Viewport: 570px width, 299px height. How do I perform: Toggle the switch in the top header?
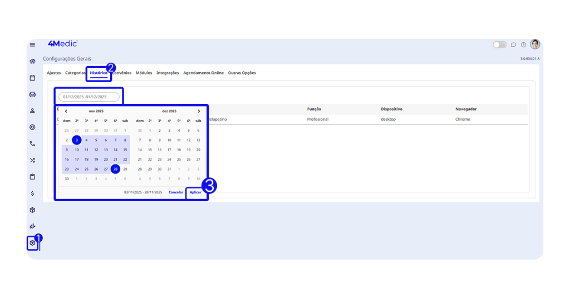pos(499,44)
